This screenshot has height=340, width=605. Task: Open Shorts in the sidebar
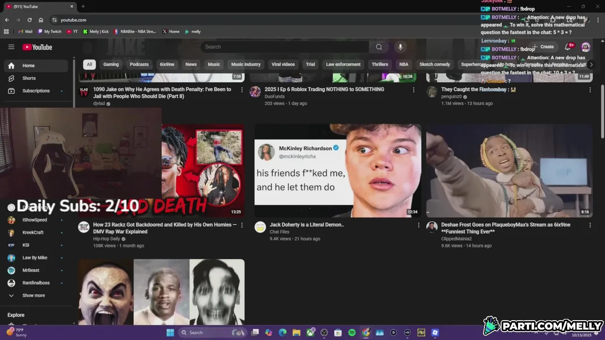click(x=36, y=78)
